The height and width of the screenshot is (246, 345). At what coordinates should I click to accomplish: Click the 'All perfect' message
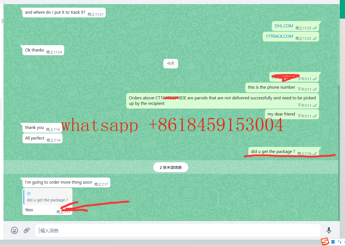click(x=35, y=138)
